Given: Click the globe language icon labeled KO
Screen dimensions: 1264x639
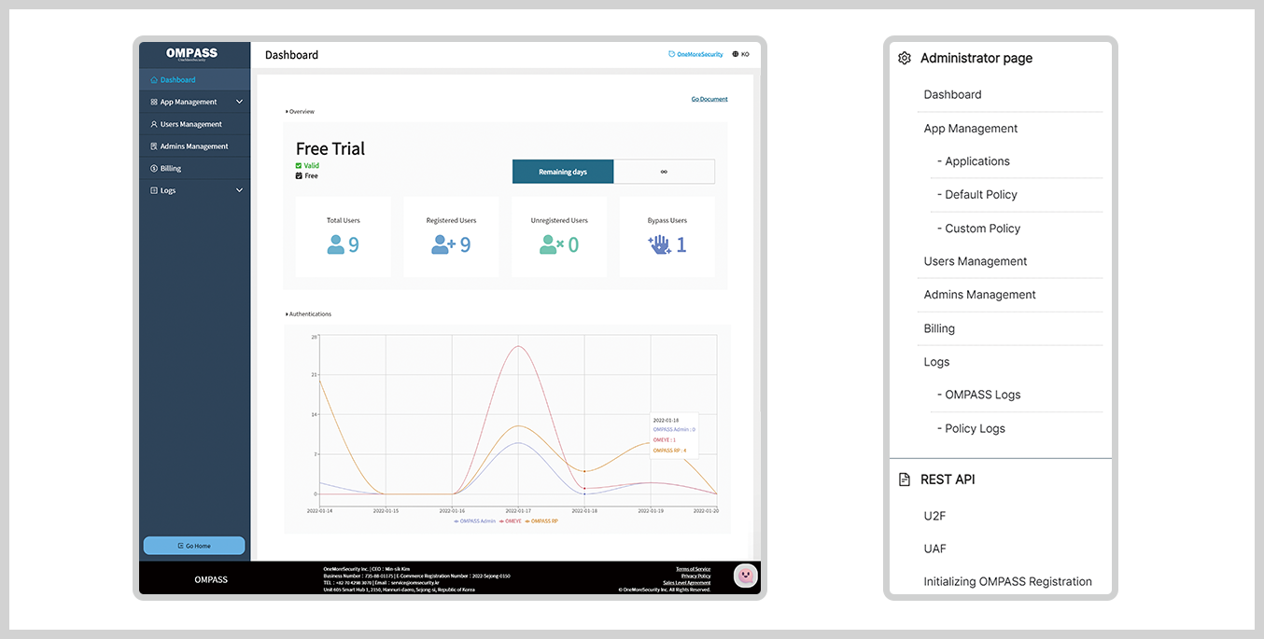Looking at the screenshot, I should pos(736,54).
